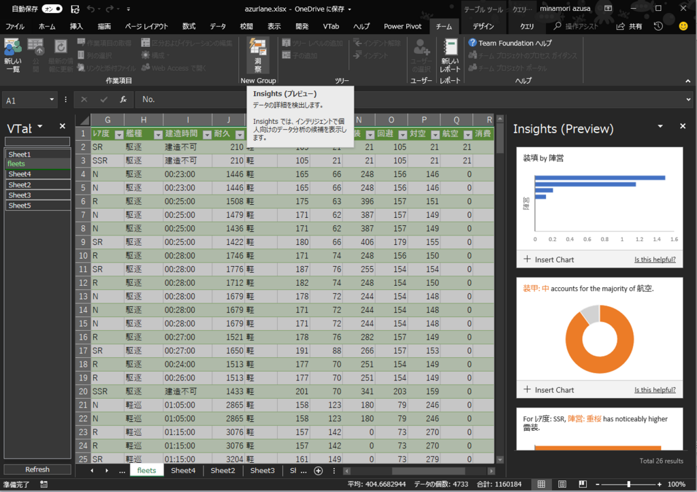This screenshot has width=697, height=492.
Task: Click Is this helpful? under donut chart
Action: (x=655, y=390)
